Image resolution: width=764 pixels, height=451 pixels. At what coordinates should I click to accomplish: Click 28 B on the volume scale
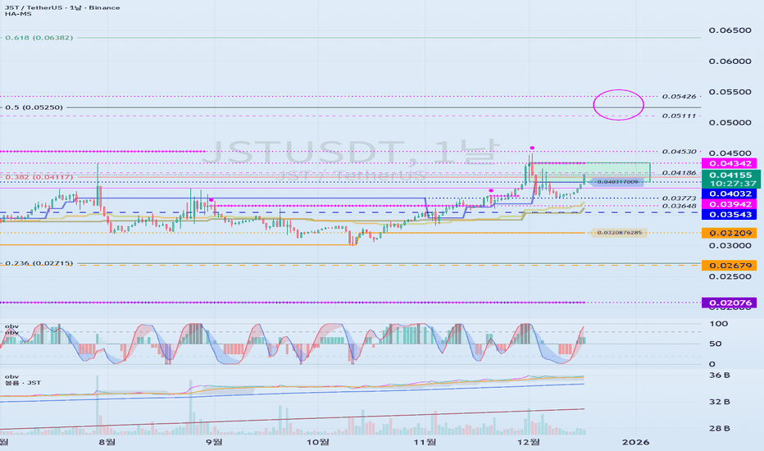719,429
